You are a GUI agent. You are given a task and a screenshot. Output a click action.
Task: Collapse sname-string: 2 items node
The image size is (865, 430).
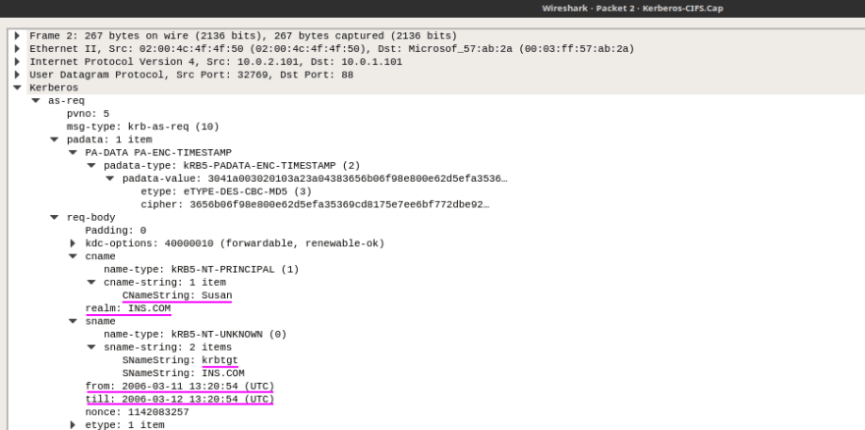[x=91, y=348]
